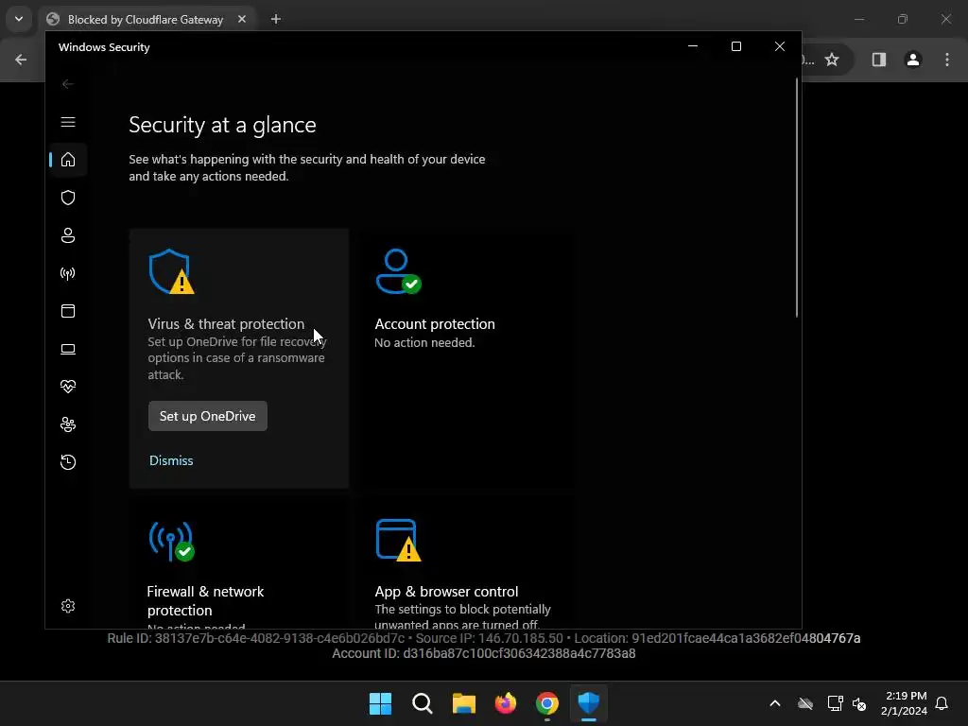Open Account protection sidebar icon
Viewport: 968px width, 726px height.
tap(68, 235)
